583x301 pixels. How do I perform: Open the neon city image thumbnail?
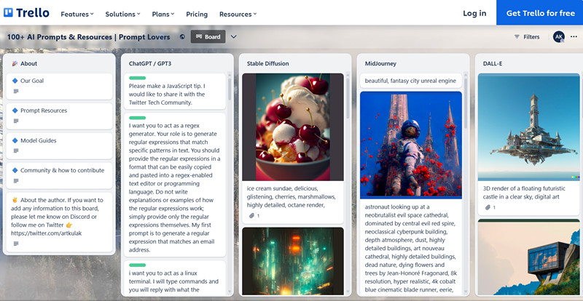click(x=293, y=261)
